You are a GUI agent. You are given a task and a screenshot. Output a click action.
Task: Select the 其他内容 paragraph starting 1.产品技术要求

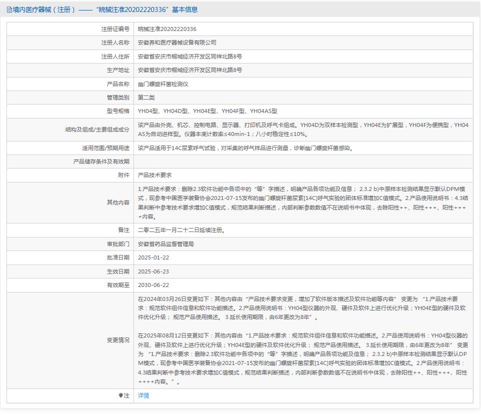point(303,202)
